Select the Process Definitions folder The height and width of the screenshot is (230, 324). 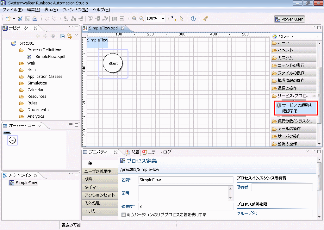45,50
